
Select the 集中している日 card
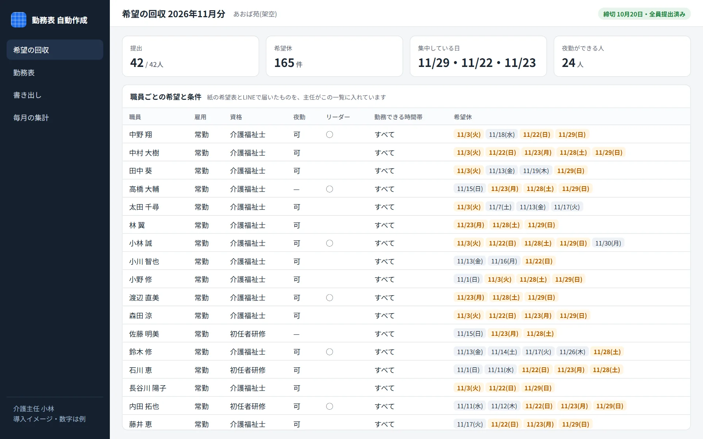coord(478,56)
